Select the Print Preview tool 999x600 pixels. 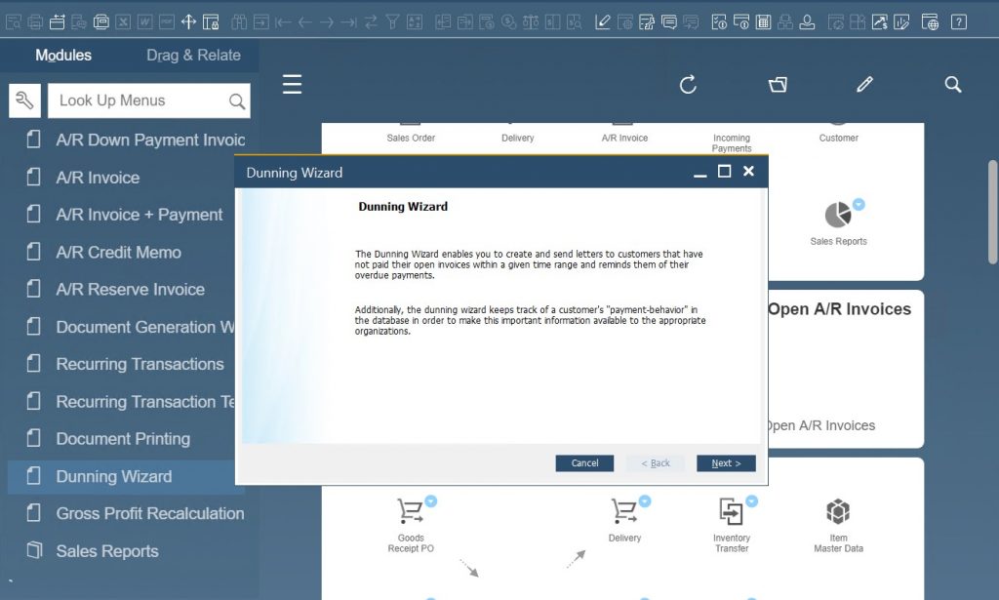coord(13,20)
